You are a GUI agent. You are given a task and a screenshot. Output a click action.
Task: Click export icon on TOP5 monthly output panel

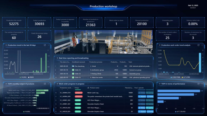point(45,84)
